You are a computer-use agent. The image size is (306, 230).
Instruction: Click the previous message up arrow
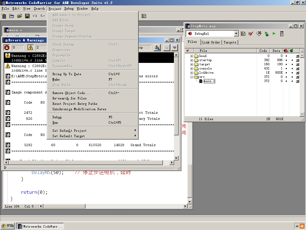click(166, 48)
